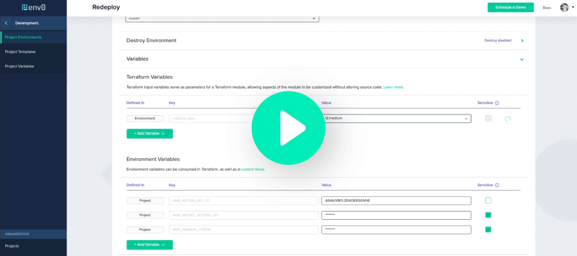Follow the Learn more link
Image resolution: width=577 pixels, height=256 pixels.
(x=393, y=87)
